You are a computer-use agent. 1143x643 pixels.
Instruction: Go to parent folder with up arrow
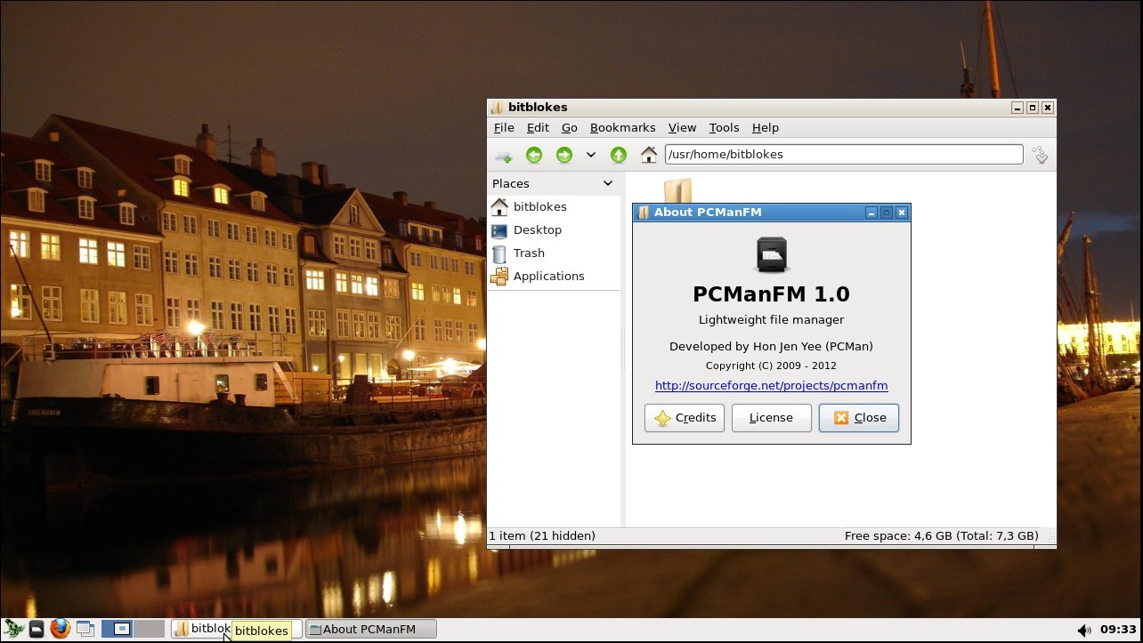[619, 155]
